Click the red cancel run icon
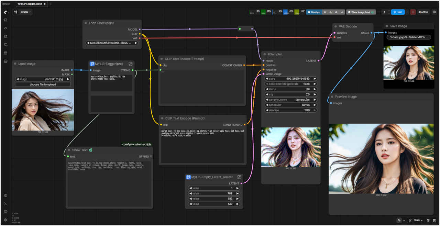Image resolution: width=440 pixels, height=226 pixels. tap(413, 12)
